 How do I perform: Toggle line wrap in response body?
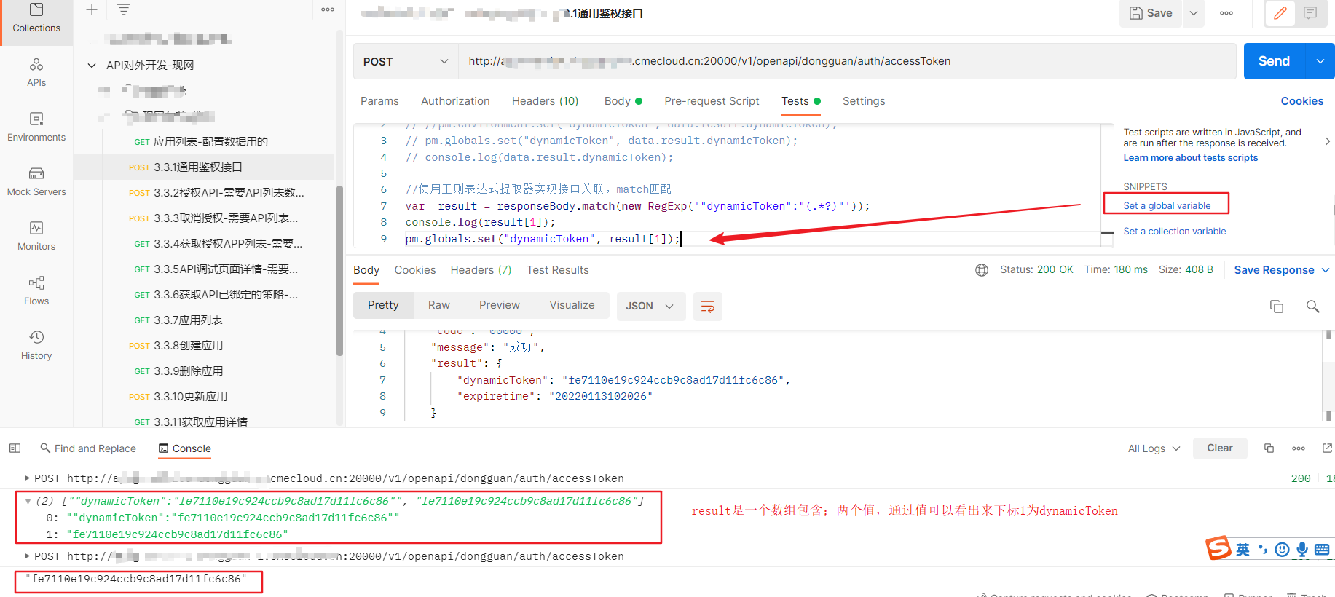[708, 307]
